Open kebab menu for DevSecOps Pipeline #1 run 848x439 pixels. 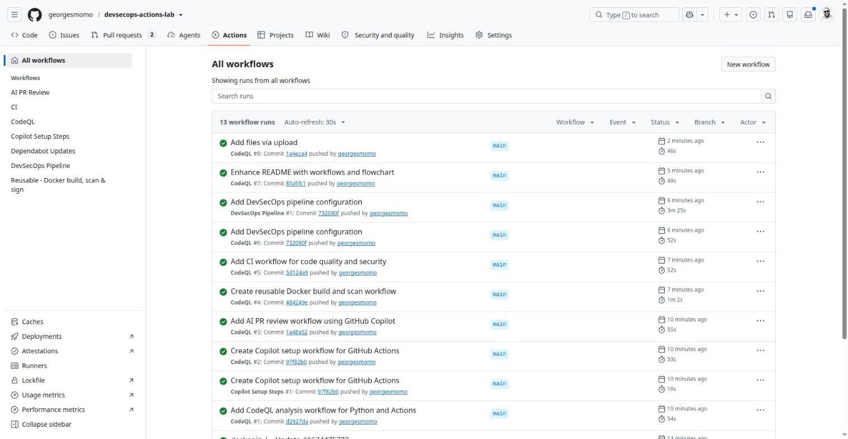(x=761, y=202)
